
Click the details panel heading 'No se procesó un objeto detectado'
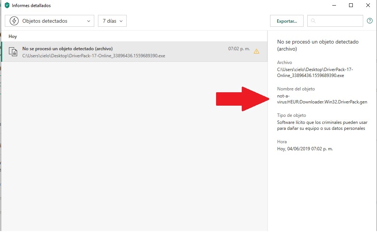pos(318,45)
